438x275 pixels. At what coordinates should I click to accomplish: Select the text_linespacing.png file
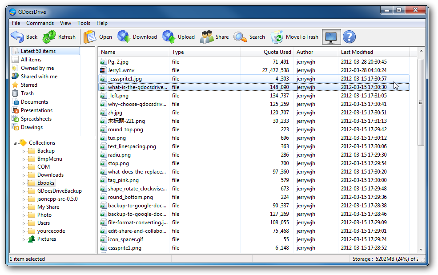pos(254,146)
